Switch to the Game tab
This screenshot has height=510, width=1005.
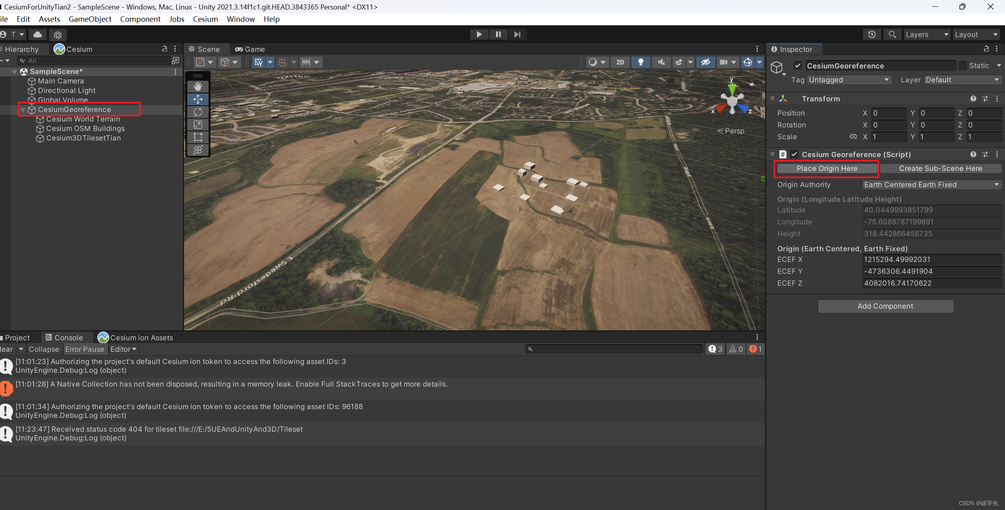[250, 49]
